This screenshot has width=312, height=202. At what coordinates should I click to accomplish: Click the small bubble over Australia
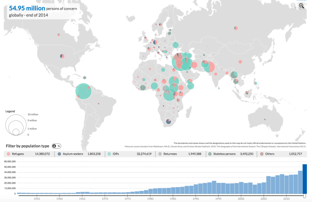tap(265, 119)
